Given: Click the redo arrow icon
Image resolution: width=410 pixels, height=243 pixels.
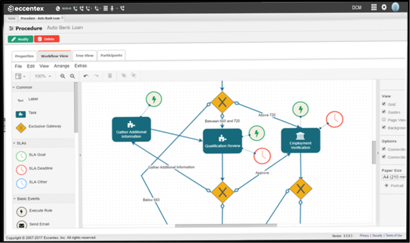Looking at the screenshot, I should coord(96,76).
